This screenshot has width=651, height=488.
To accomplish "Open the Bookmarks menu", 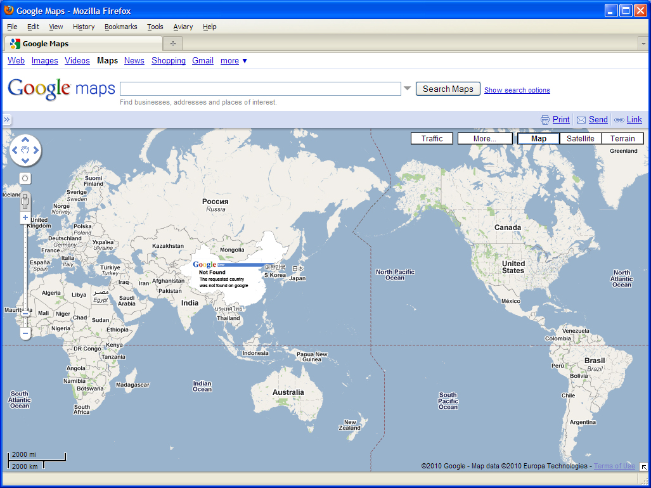I will click(121, 27).
